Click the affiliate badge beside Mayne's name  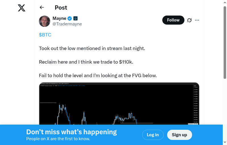pos(75,19)
